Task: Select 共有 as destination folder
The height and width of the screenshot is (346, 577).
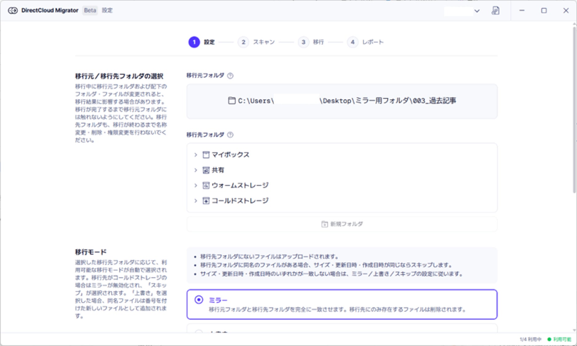Action: (218, 170)
